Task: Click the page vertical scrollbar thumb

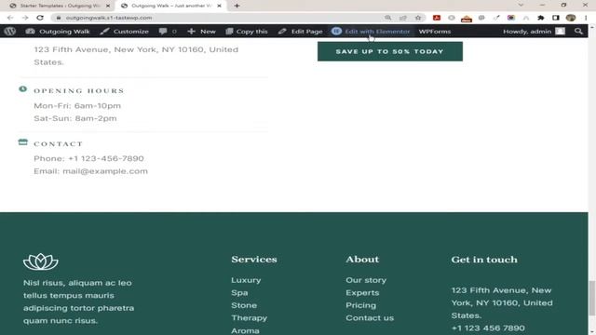Action: tap(592, 298)
